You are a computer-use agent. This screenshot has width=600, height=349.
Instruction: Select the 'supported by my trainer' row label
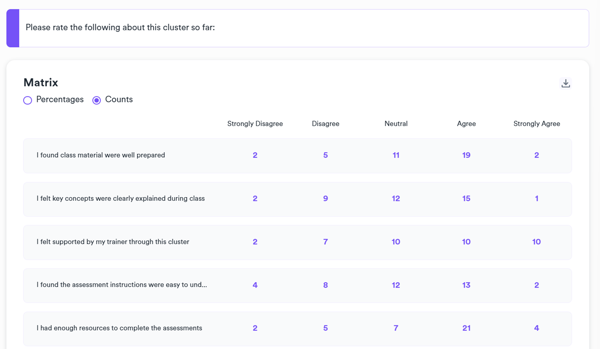113,242
